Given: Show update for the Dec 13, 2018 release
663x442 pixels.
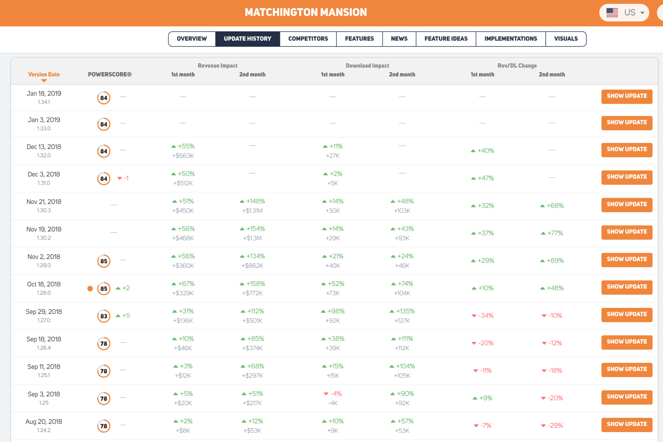Looking at the screenshot, I should click(x=627, y=150).
